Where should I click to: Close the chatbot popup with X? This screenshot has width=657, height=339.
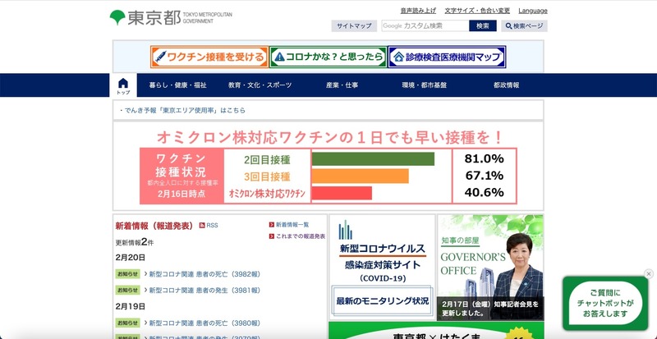(648, 274)
